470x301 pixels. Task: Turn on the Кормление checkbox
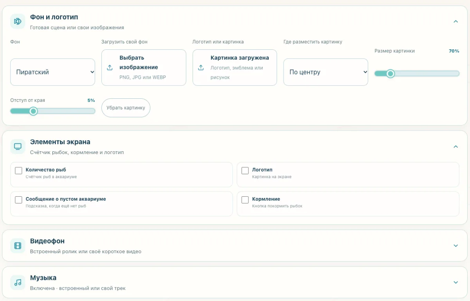click(x=245, y=200)
